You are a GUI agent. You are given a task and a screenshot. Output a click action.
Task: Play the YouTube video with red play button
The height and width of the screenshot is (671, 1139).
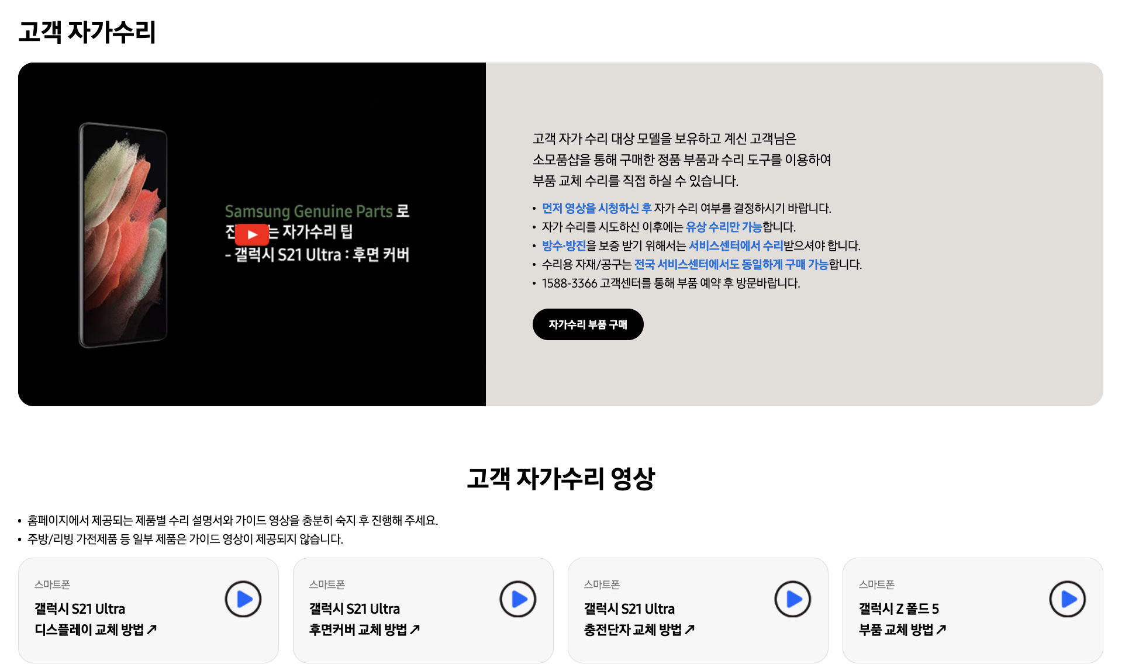pyautogui.click(x=252, y=234)
